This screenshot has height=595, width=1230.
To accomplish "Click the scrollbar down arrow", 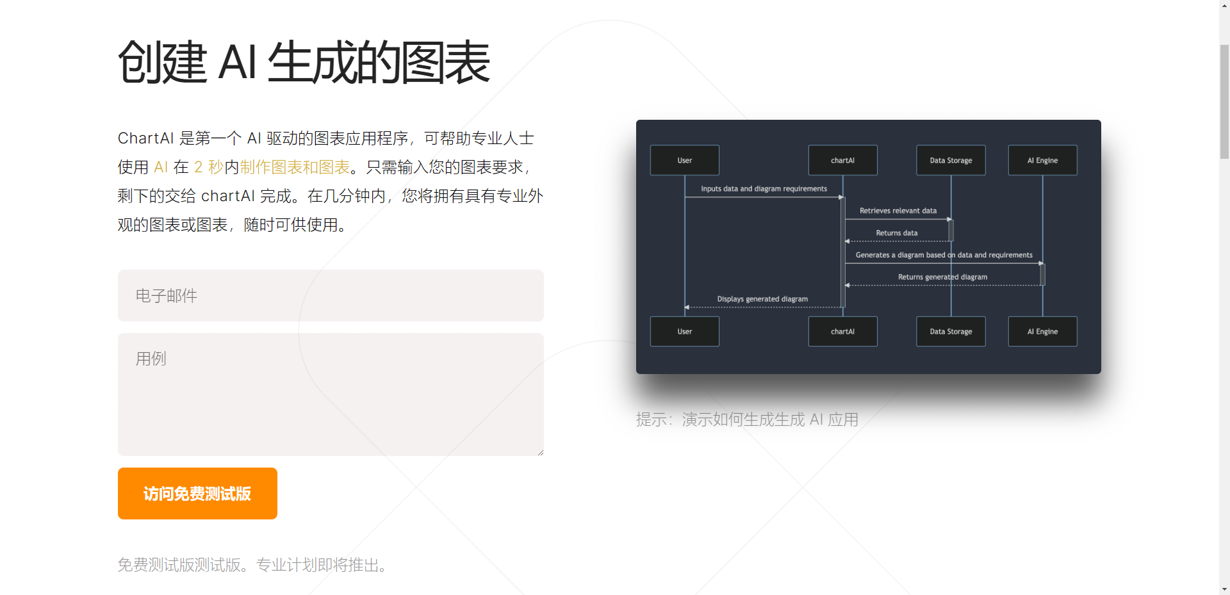I will point(1224,589).
